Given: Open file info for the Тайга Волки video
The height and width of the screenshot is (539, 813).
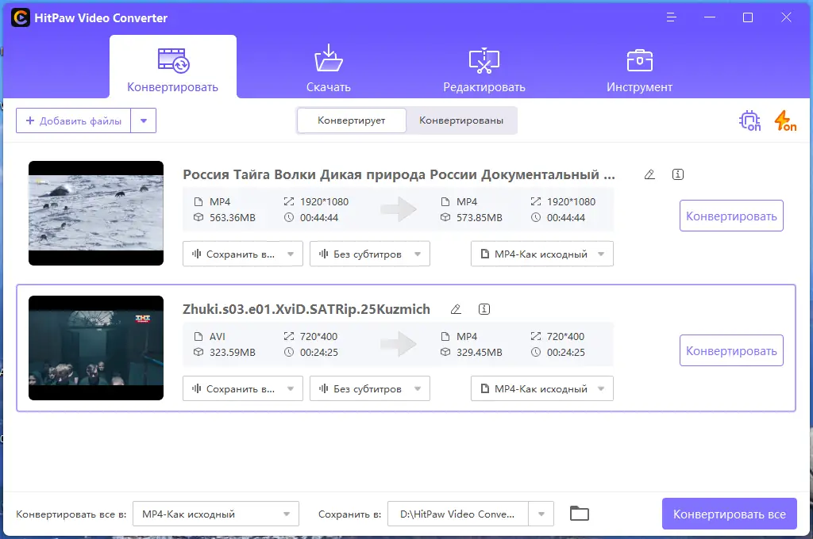Looking at the screenshot, I should pos(677,174).
